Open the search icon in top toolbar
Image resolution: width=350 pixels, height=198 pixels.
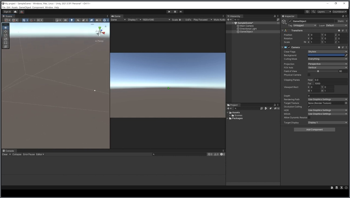click(313, 12)
